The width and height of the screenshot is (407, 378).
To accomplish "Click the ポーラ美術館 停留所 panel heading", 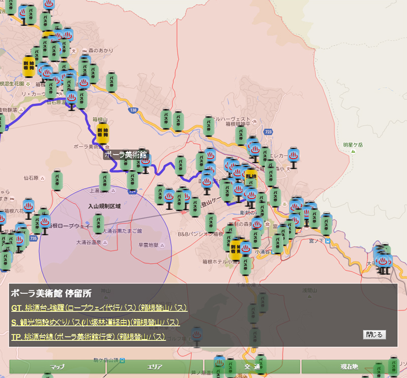I will pos(51,293).
